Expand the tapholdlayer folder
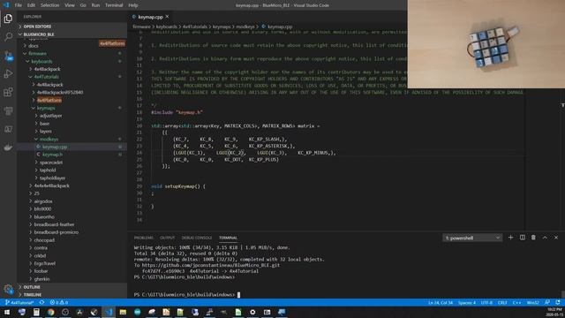Viewport: 565px width, 318px height. pyautogui.click(x=53, y=178)
